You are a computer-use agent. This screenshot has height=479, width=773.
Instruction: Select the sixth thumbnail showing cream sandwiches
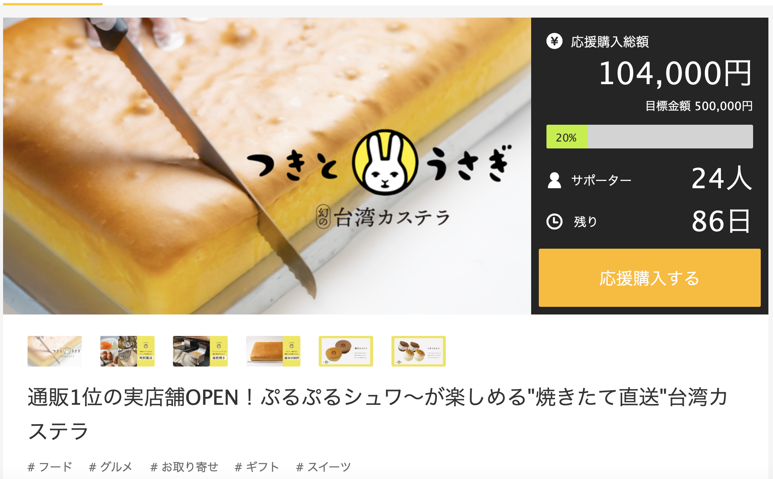419,351
